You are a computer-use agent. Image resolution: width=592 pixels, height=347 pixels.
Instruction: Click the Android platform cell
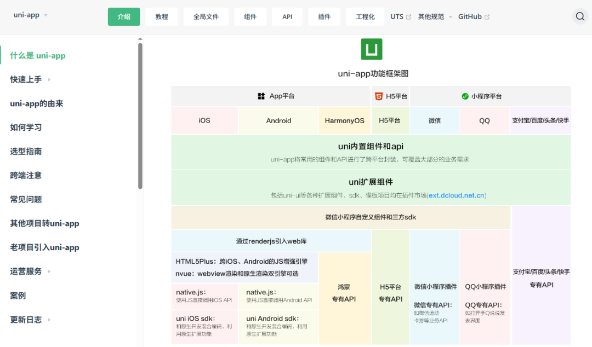coord(278,121)
